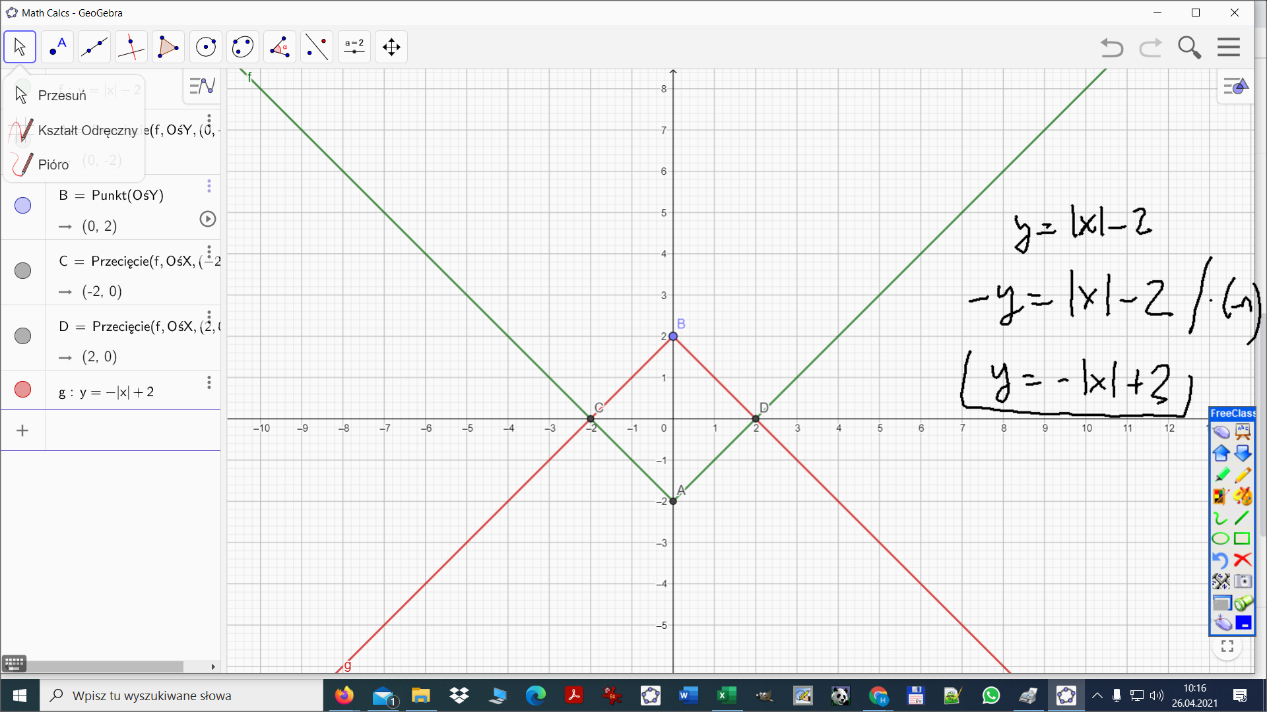Show hidden system tray icons
1267x712 pixels.
[x=1097, y=696]
